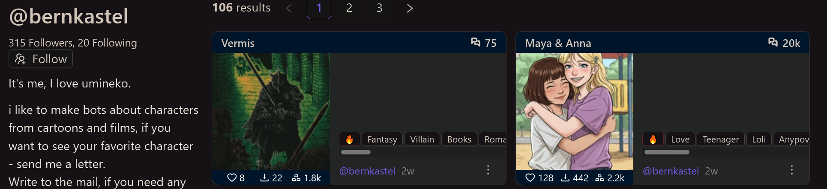Image resolution: width=827 pixels, height=189 pixels.
Task: Follow the @bernkastel profile
Action: [x=41, y=59]
